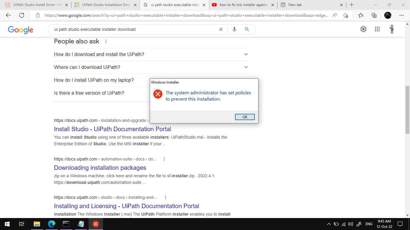Expand How do I download and install UiPath
The width and height of the screenshot is (410, 230).
pyautogui.click(x=152, y=54)
